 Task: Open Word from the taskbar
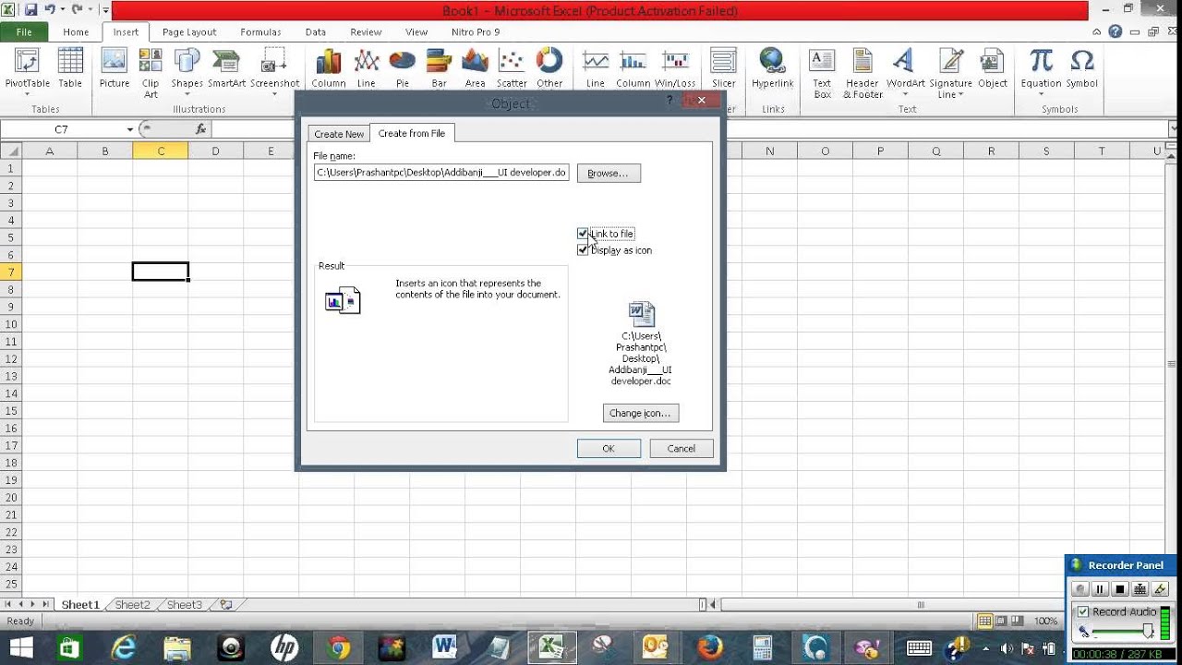point(444,647)
